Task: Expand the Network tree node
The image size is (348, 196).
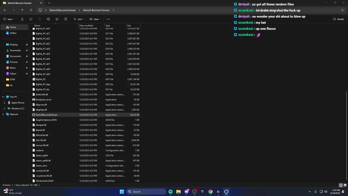Action: pos(3,114)
